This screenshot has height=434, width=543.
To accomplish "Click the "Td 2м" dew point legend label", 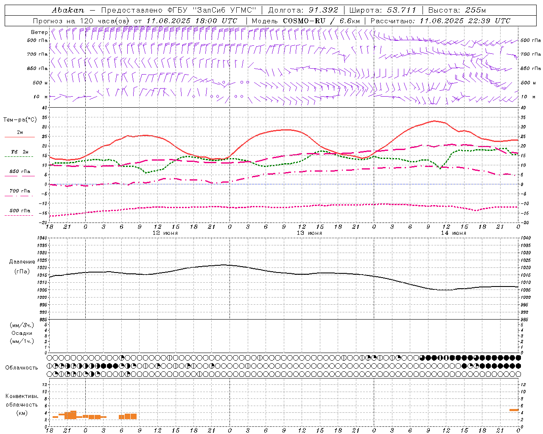I will point(20,152).
